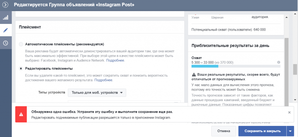The height and width of the screenshot is (137, 298).
Task: Click the Узкая audience gauge label
Action: tap(195, 17)
